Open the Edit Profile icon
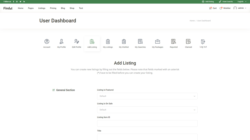 (x=77, y=42)
